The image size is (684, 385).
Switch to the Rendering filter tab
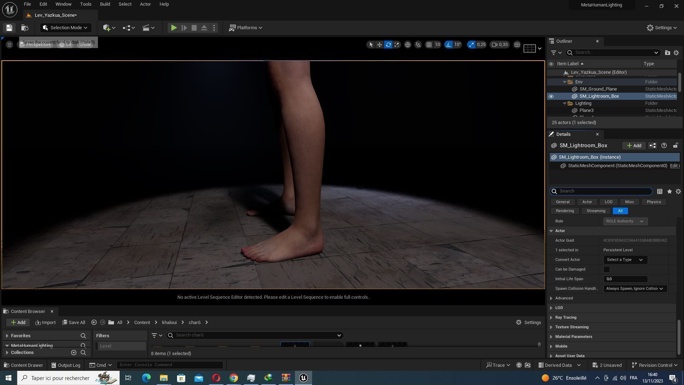[565, 211]
